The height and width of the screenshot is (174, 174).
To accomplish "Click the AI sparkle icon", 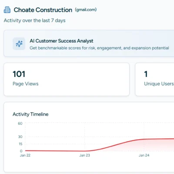I will click(19, 44).
